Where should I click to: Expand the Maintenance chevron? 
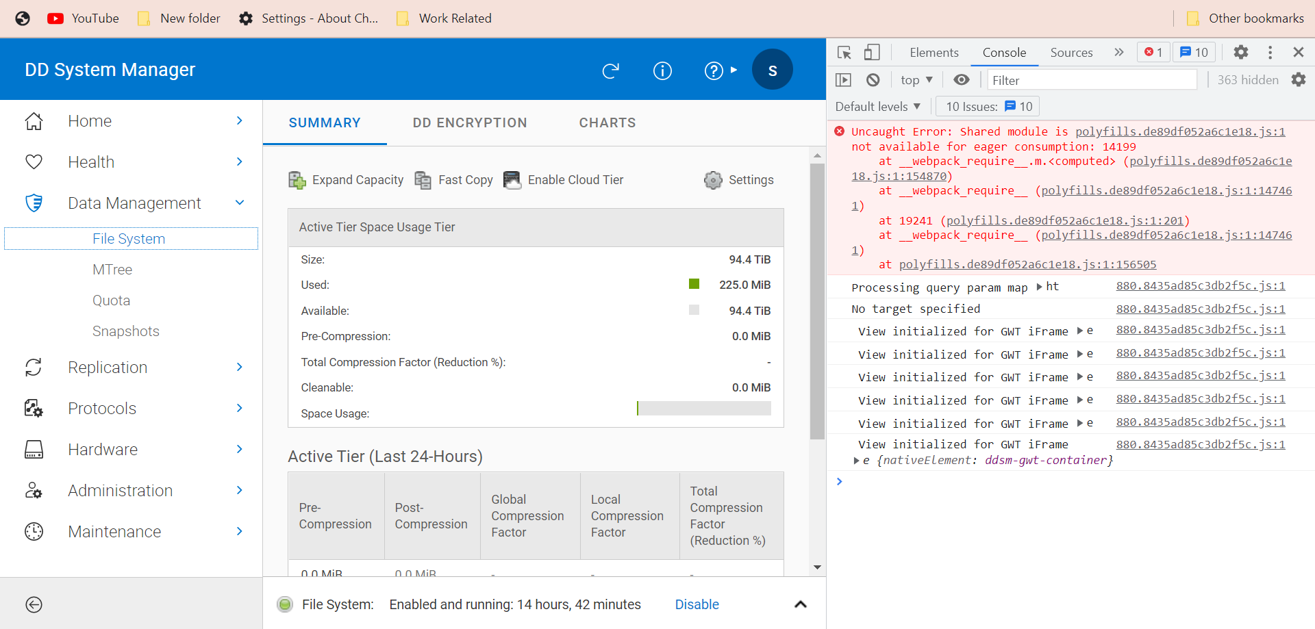pos(240,532)
